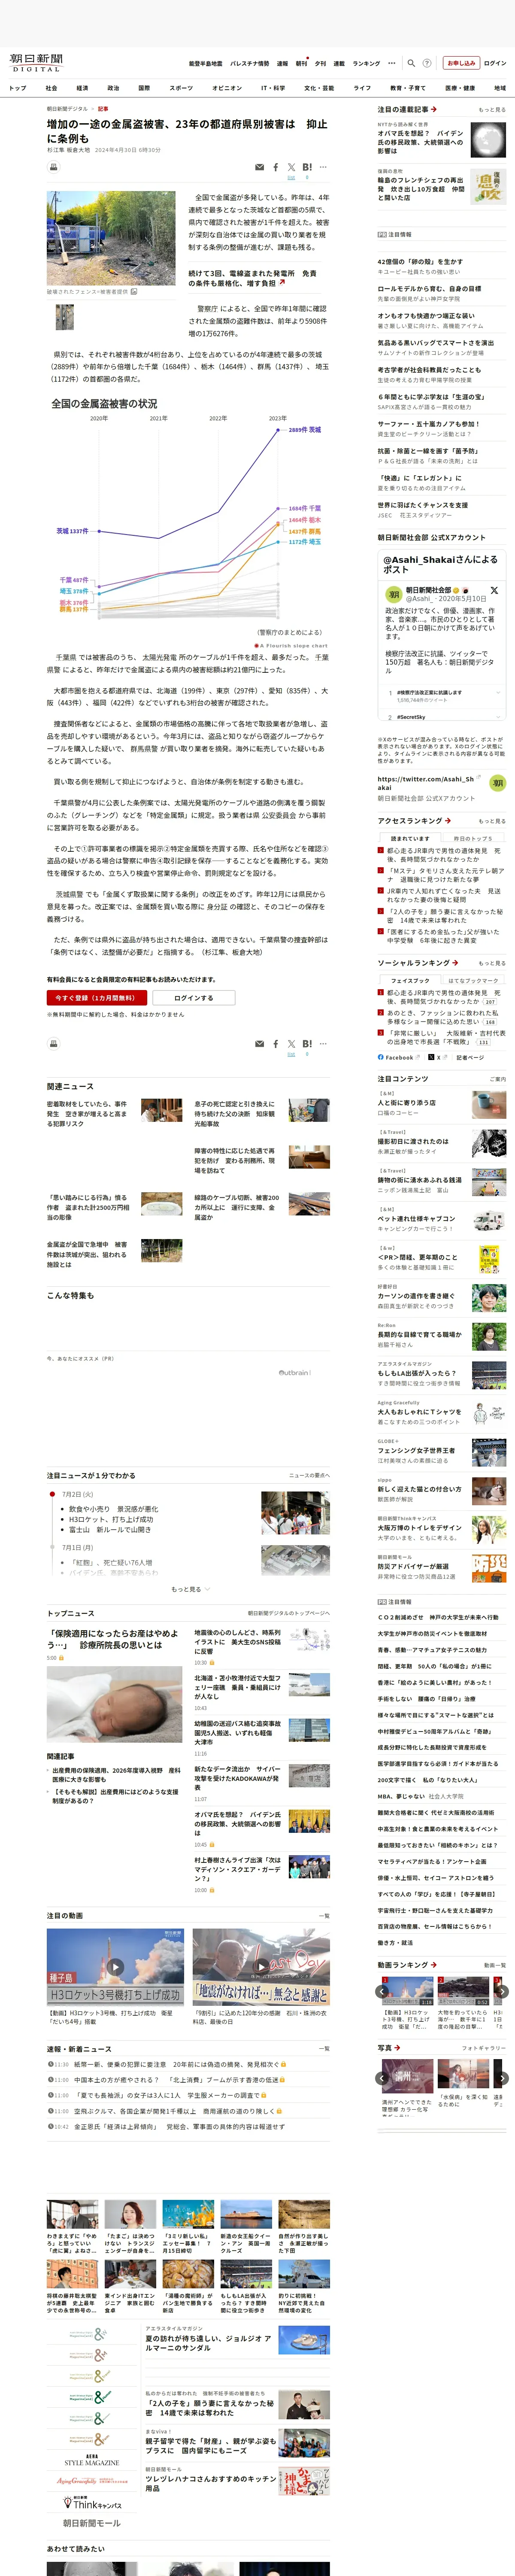This screenshot has width=515, height=2576.
Task: Open more share options ellipsis at top
Action: coord(323,168)
